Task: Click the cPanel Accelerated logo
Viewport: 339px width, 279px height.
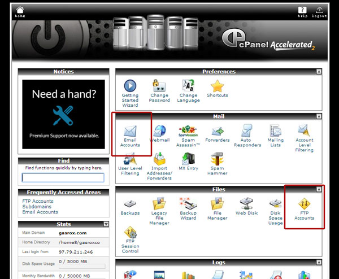Action: (x=268, y=40)
